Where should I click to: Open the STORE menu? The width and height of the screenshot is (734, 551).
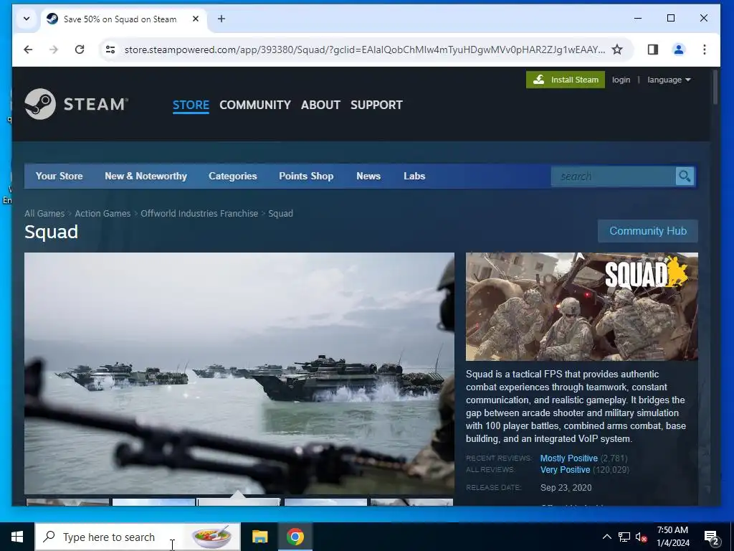tap(191, 105)
